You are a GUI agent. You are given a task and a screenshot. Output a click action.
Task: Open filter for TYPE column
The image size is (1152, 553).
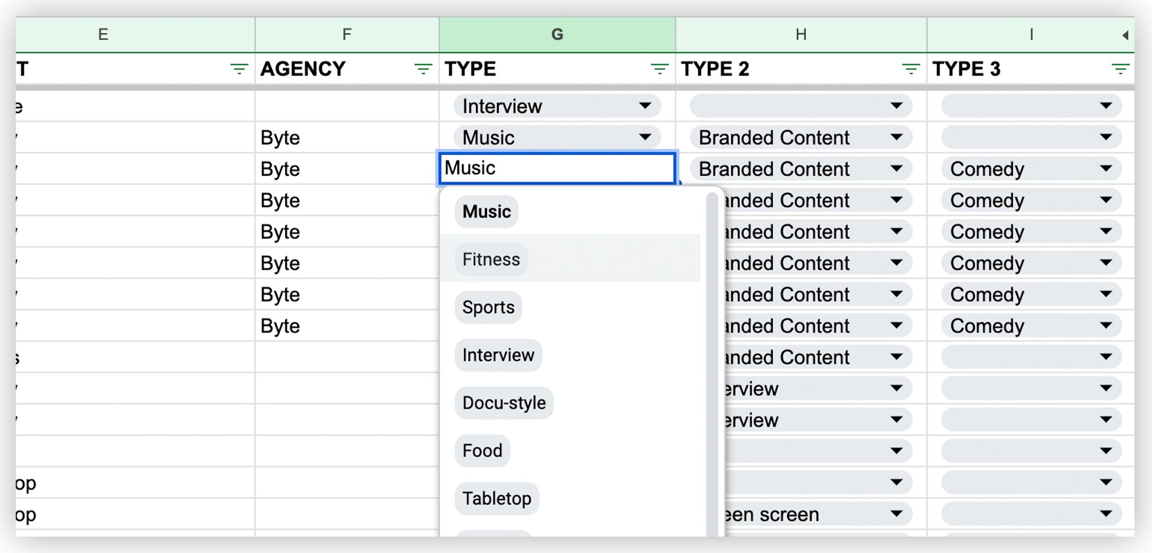tap(659, 69)
